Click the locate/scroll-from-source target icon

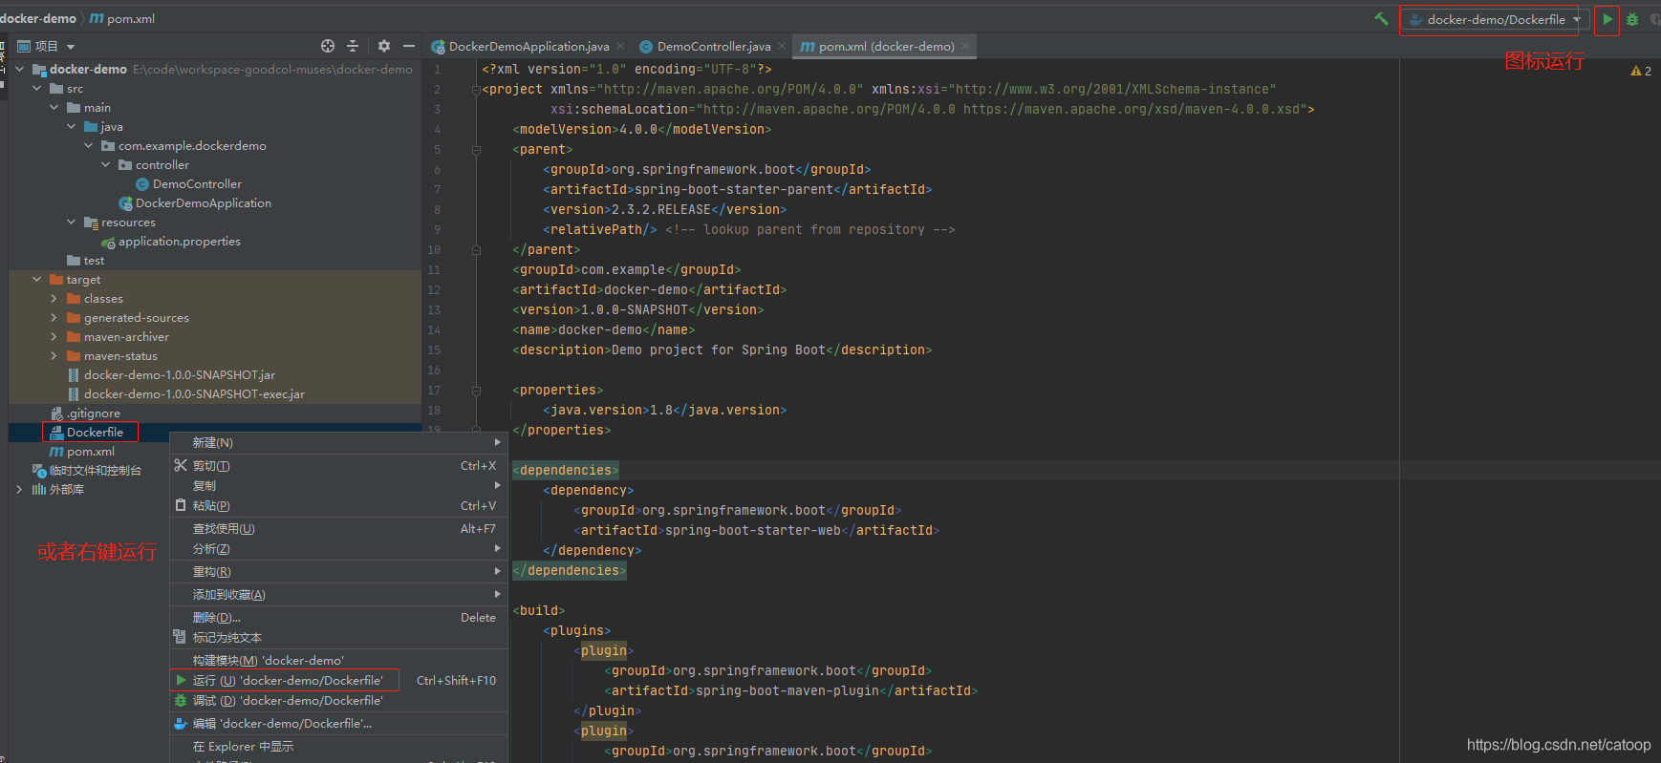click(x=328, y=46)
